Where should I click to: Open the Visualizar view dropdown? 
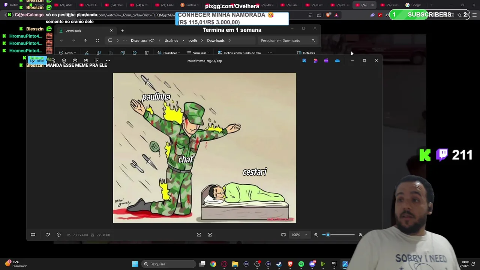[198, 53]
